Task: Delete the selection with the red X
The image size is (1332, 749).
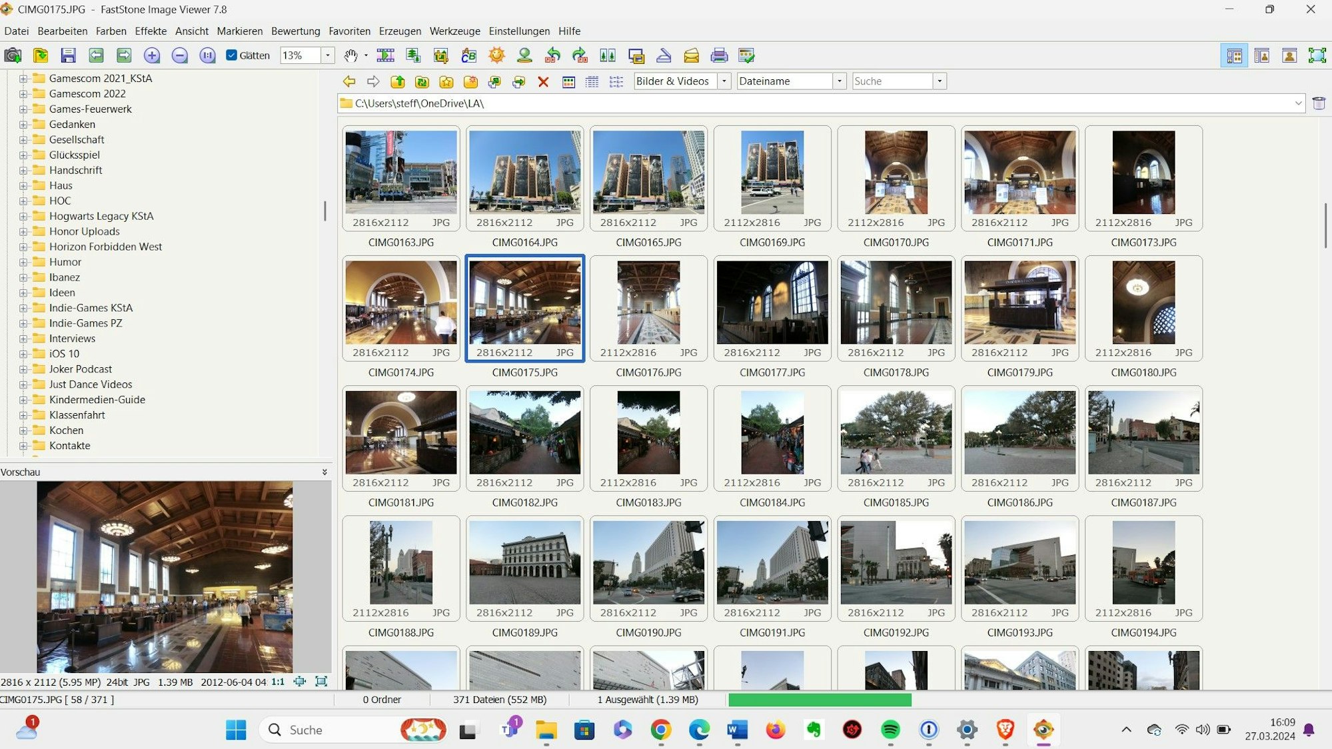Action: pos(543,81)
